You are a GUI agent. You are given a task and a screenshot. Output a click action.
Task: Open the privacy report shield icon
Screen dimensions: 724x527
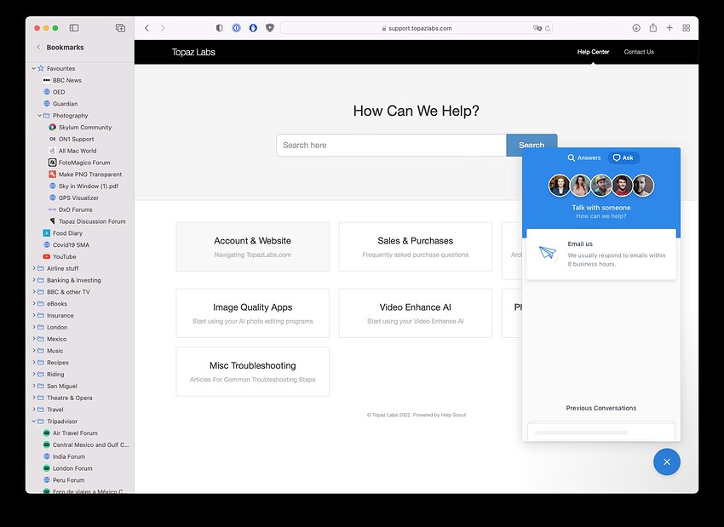pos(219,28)
